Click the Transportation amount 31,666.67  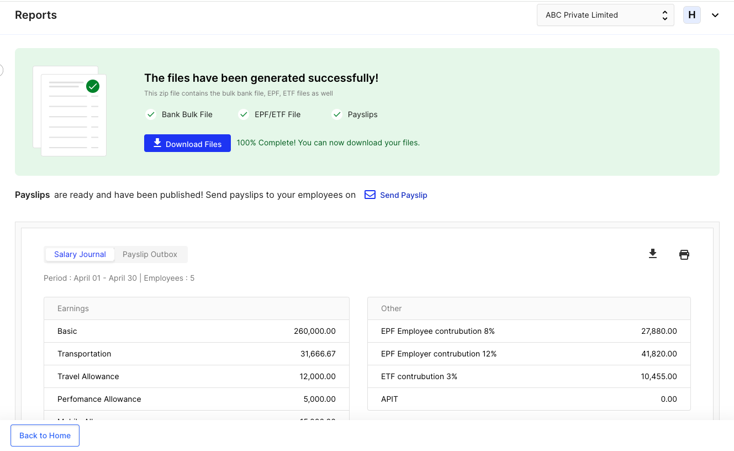point(318,354)
